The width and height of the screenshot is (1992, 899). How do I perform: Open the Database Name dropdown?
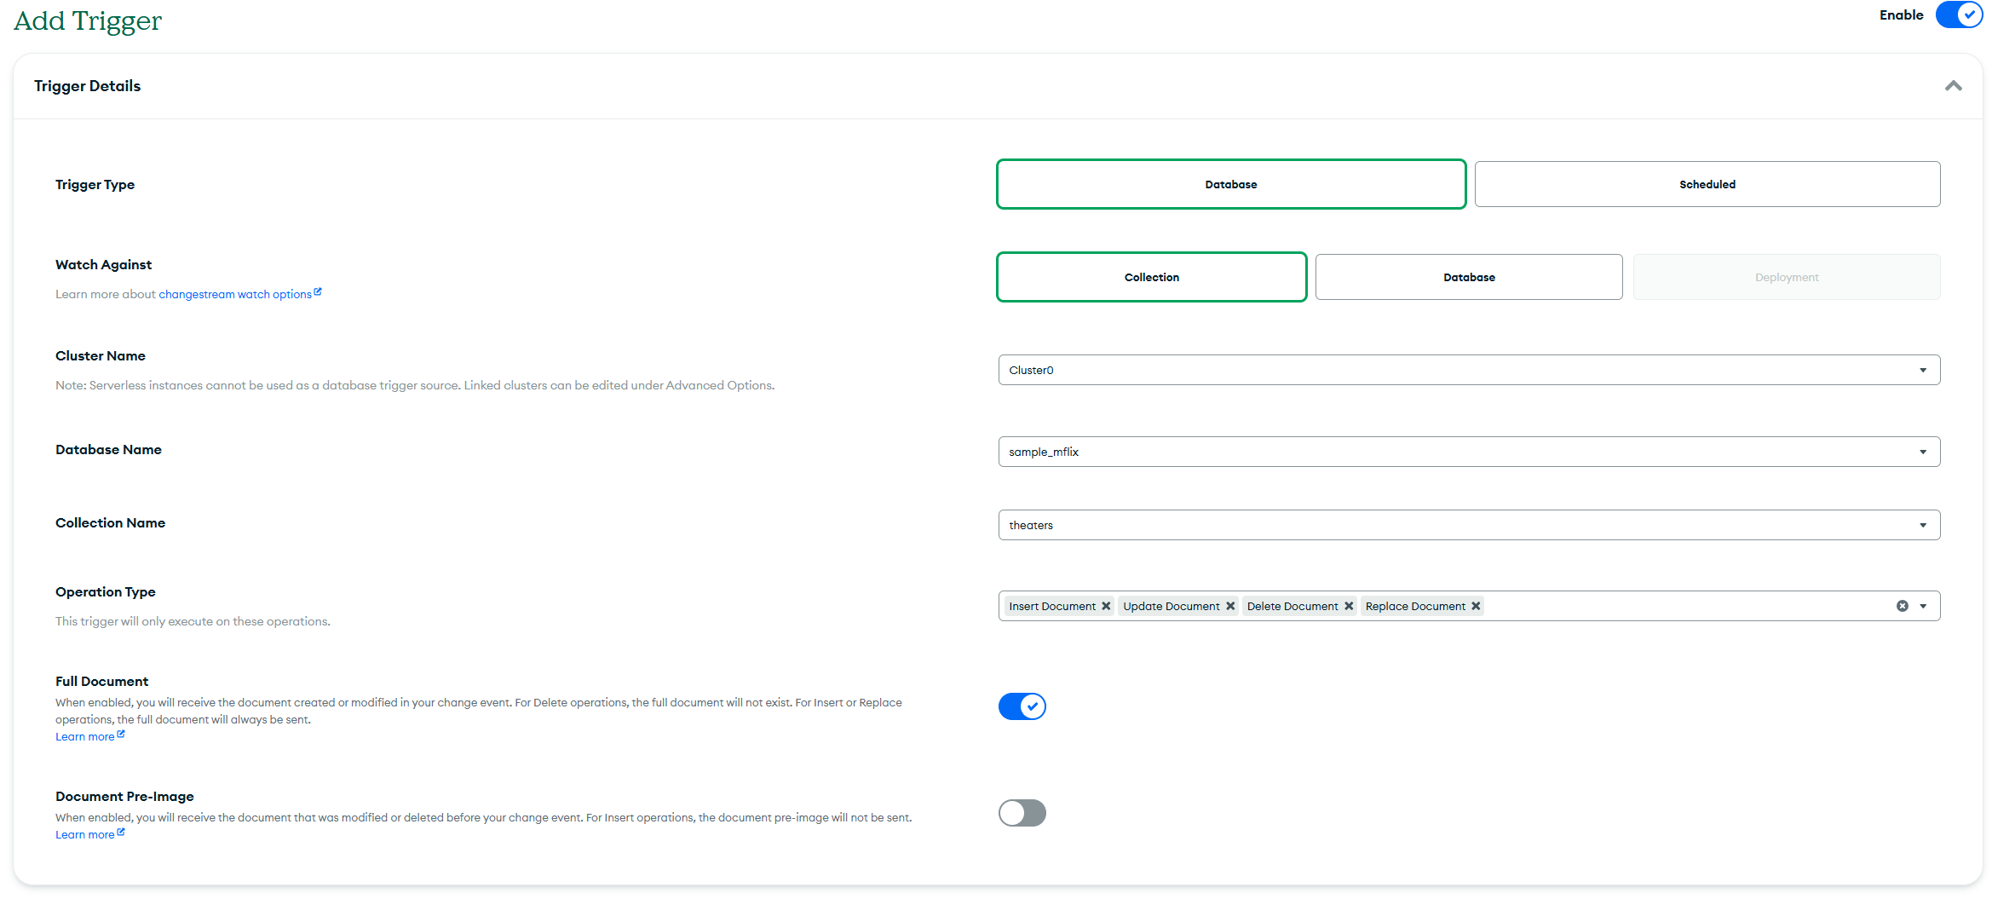1469,452
